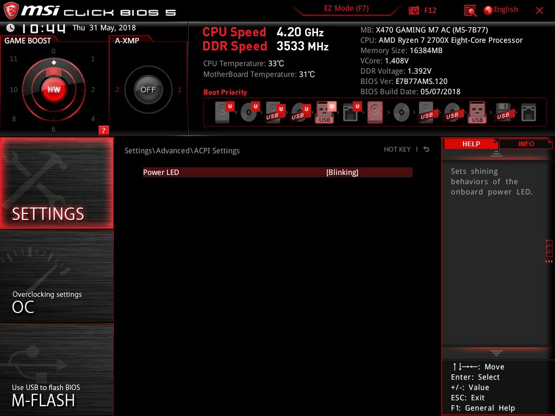Set Game Boost dial to stage 6
Viewport: 555px width, 416px height.
coord(54,129)
